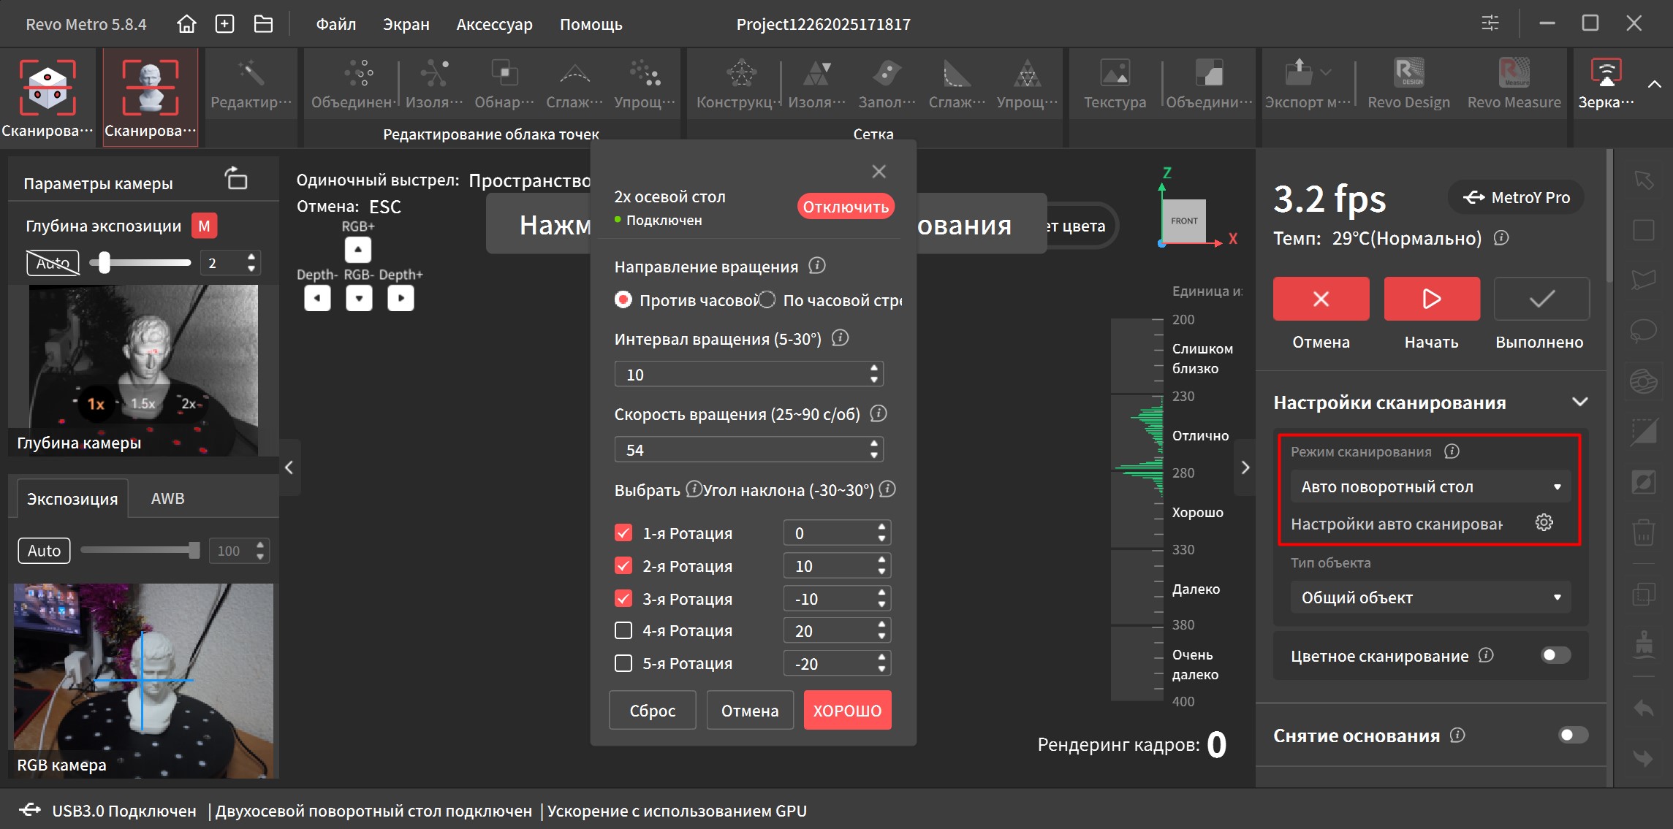Open the Общий объект dropdown

point(1430,597)
